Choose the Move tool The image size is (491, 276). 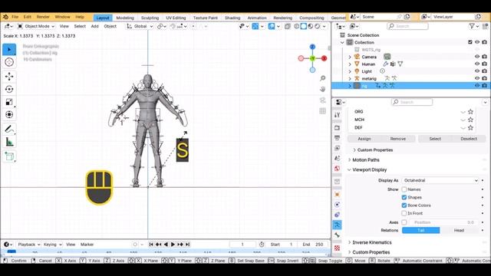9,77
